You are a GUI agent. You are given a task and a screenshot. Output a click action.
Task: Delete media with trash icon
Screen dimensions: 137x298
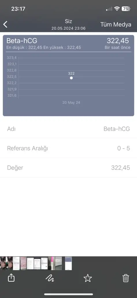click(x=126, y=278)
